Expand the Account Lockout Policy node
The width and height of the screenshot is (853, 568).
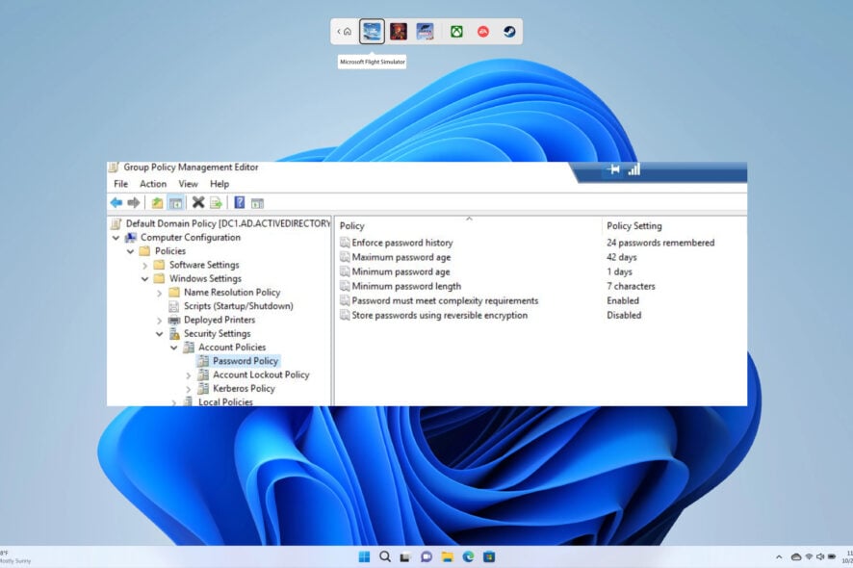pyautogui.click(x=189, y=374)
